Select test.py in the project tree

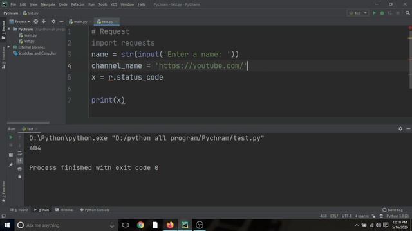(27, 41)
